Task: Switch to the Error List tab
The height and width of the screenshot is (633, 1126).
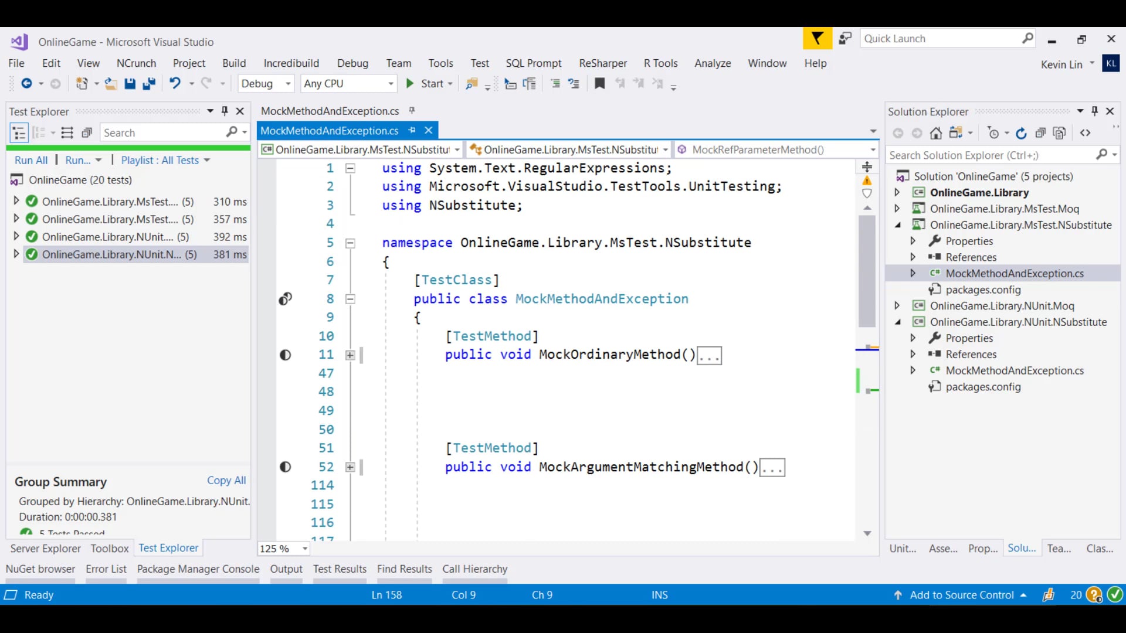Action: [x=106, y=569]
